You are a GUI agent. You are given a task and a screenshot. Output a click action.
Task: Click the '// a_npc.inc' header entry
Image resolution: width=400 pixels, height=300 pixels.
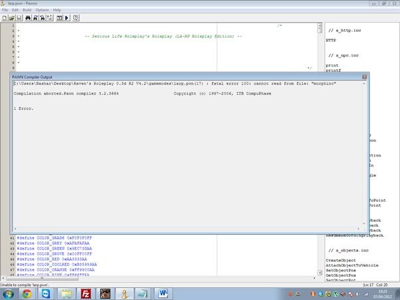coord(344,55)
